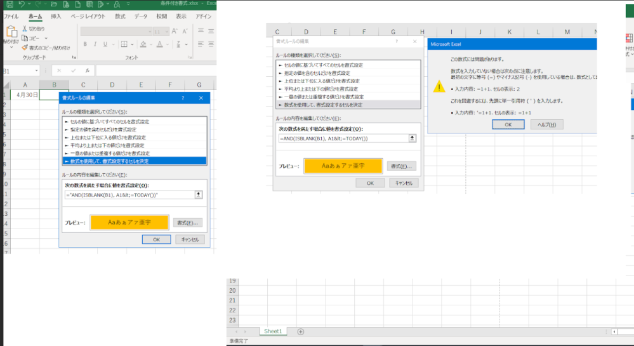Toggle Italic formatting
Viewport: 634px width, 346px height.
94,44
